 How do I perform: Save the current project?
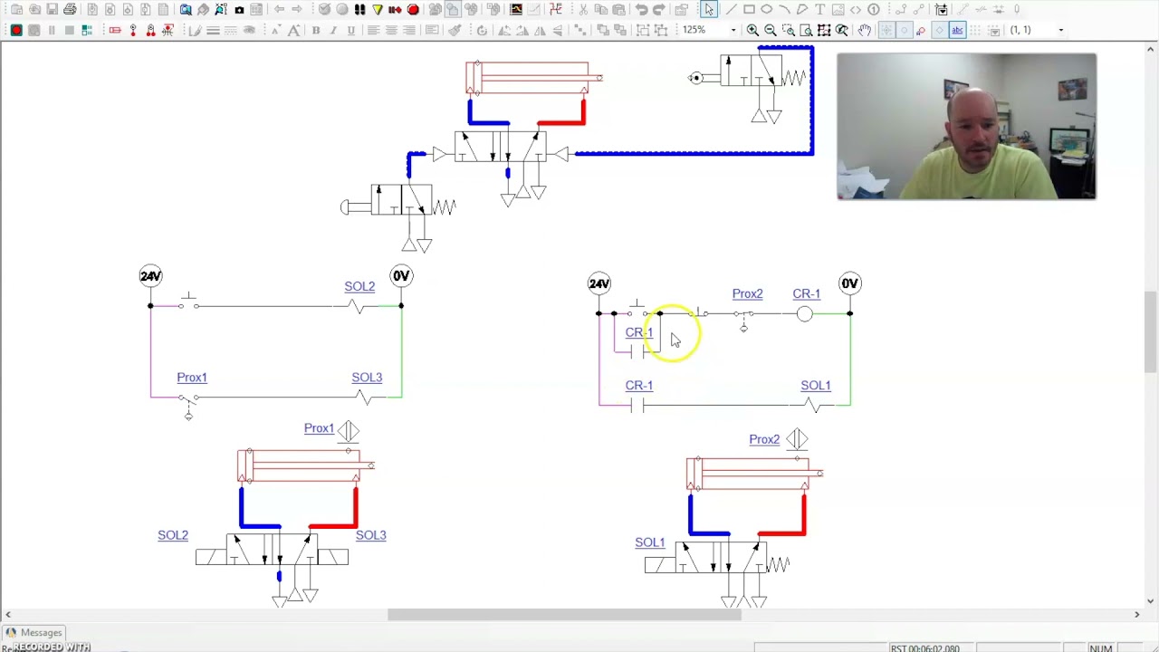tap(53, 9)
